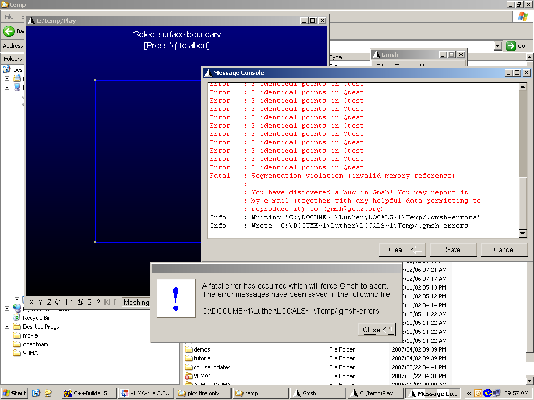Screen dimensions: 534x400
Task: Select the courseupdates folder in file list
Action: click(x=212, y=367)
